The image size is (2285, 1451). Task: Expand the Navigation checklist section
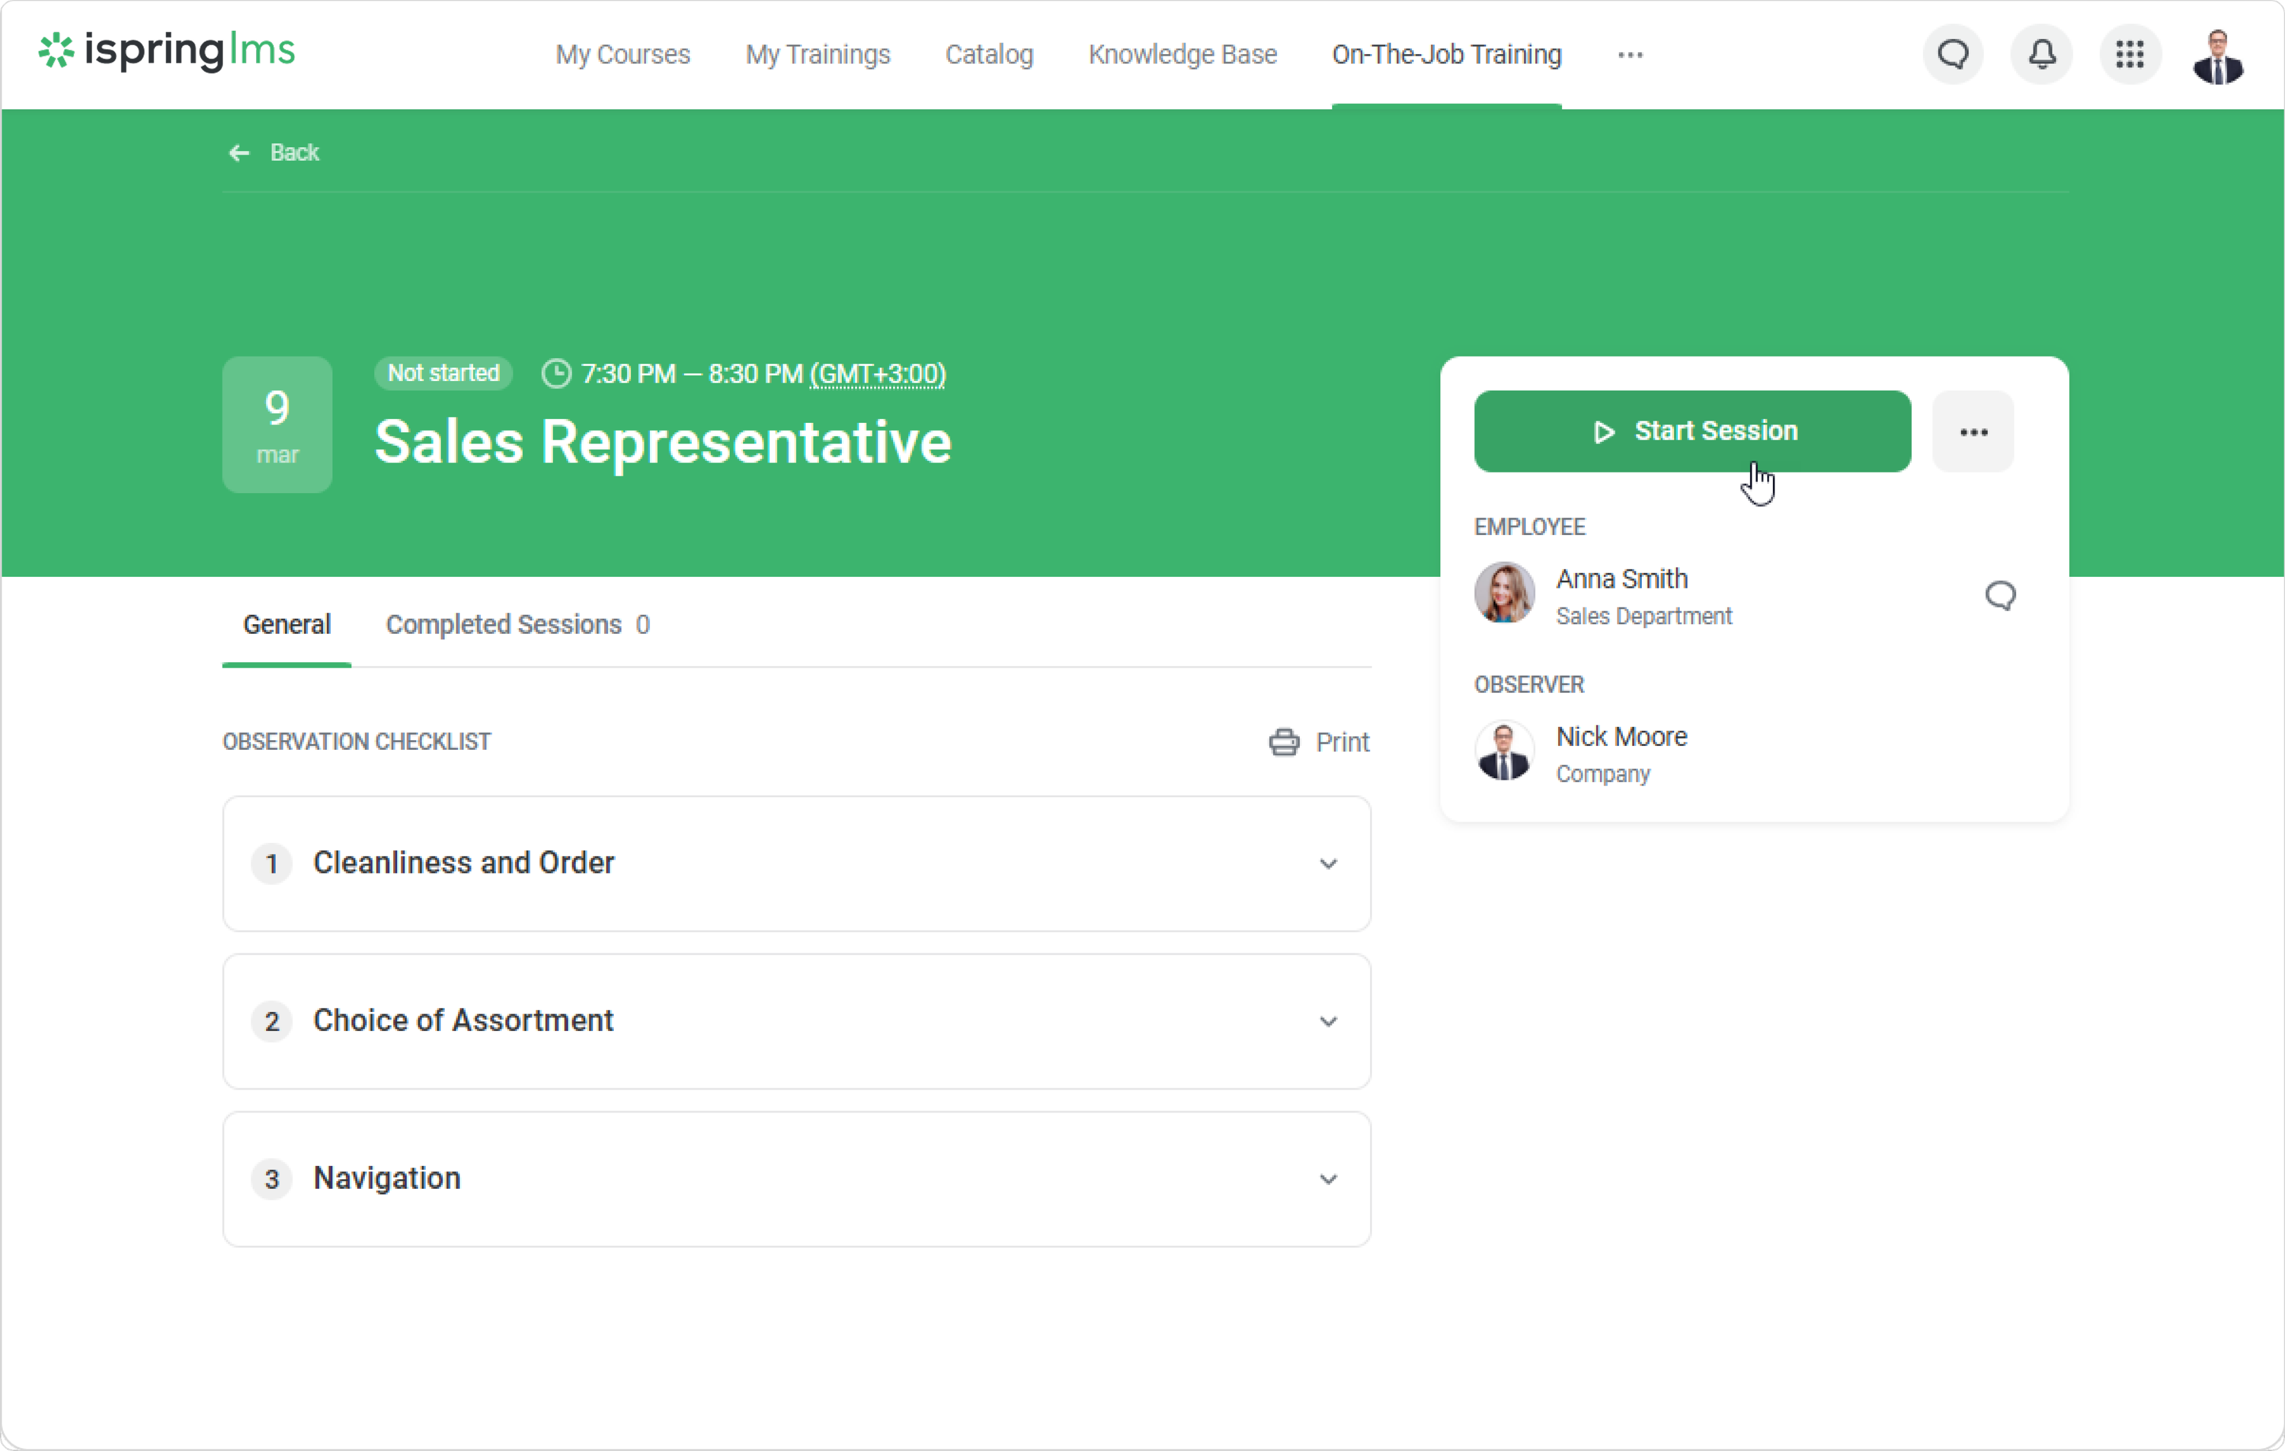[1328, 1179]
